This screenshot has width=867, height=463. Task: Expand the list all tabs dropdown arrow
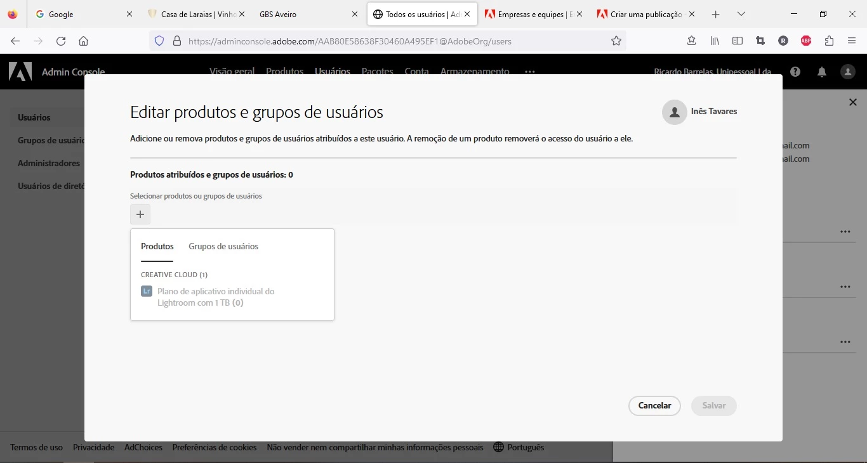[741, 14]
